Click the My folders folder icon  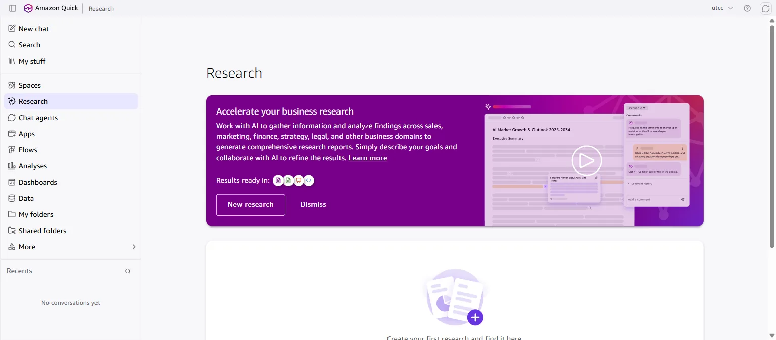[x=12, y=214]
